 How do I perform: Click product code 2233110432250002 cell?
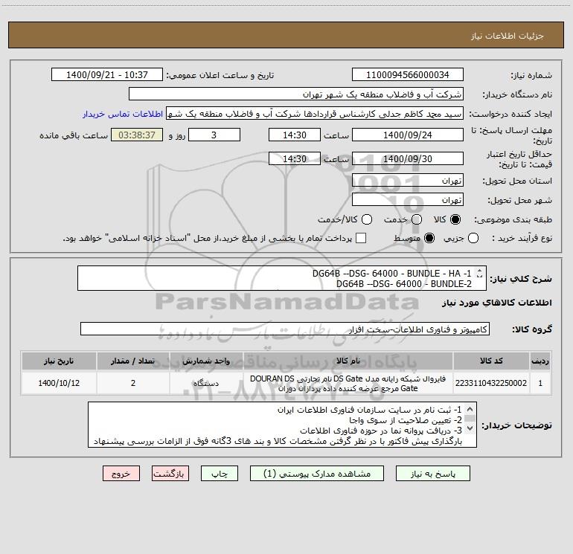491,383
